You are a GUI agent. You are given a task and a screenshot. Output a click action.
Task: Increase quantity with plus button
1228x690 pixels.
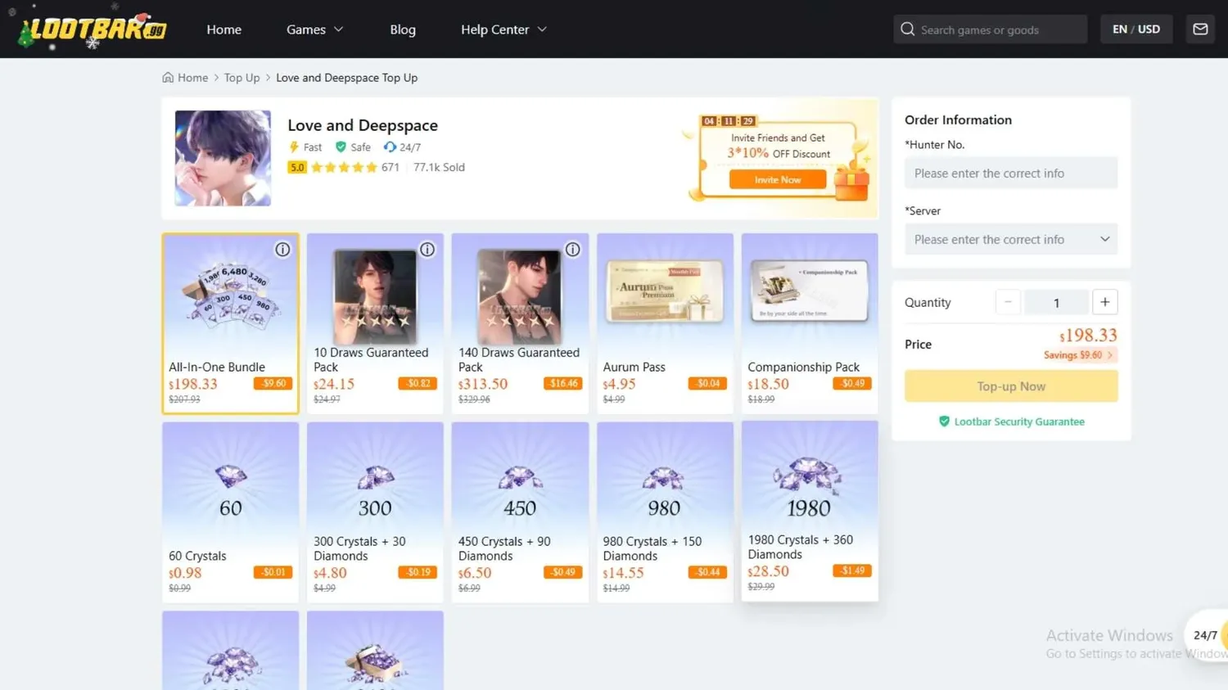click(x=1104, y=302)
